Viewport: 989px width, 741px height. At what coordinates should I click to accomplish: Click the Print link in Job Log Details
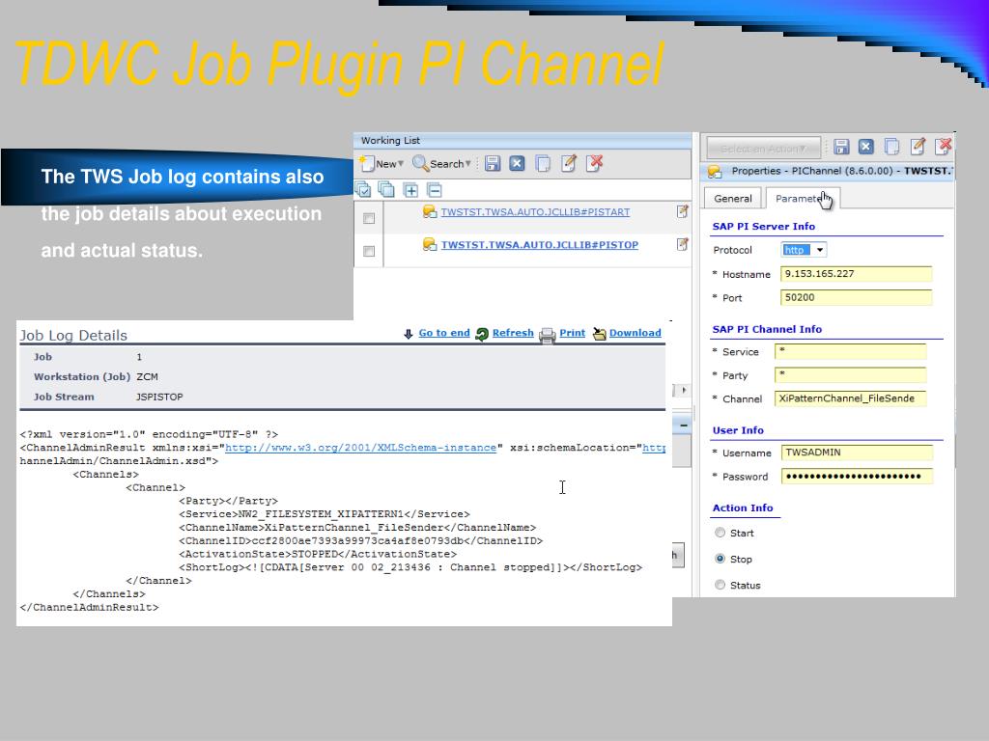[x=572, y=333]
